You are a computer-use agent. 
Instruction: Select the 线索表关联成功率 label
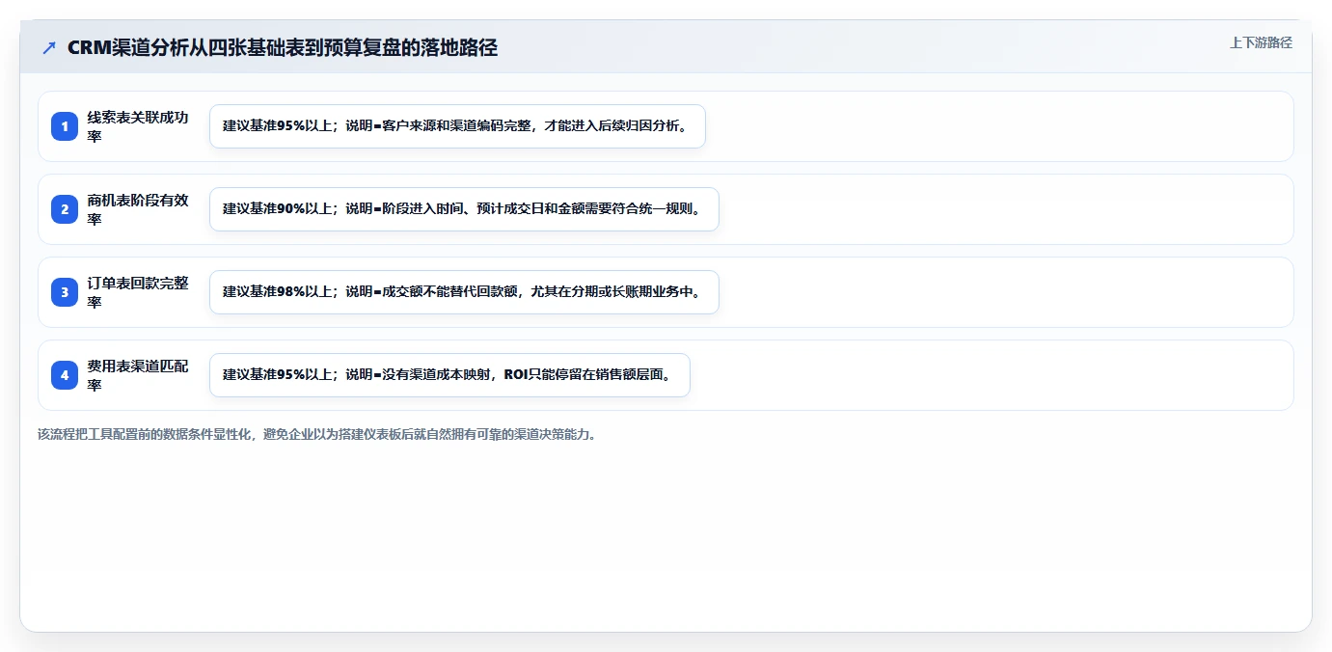tap(138, 126)
